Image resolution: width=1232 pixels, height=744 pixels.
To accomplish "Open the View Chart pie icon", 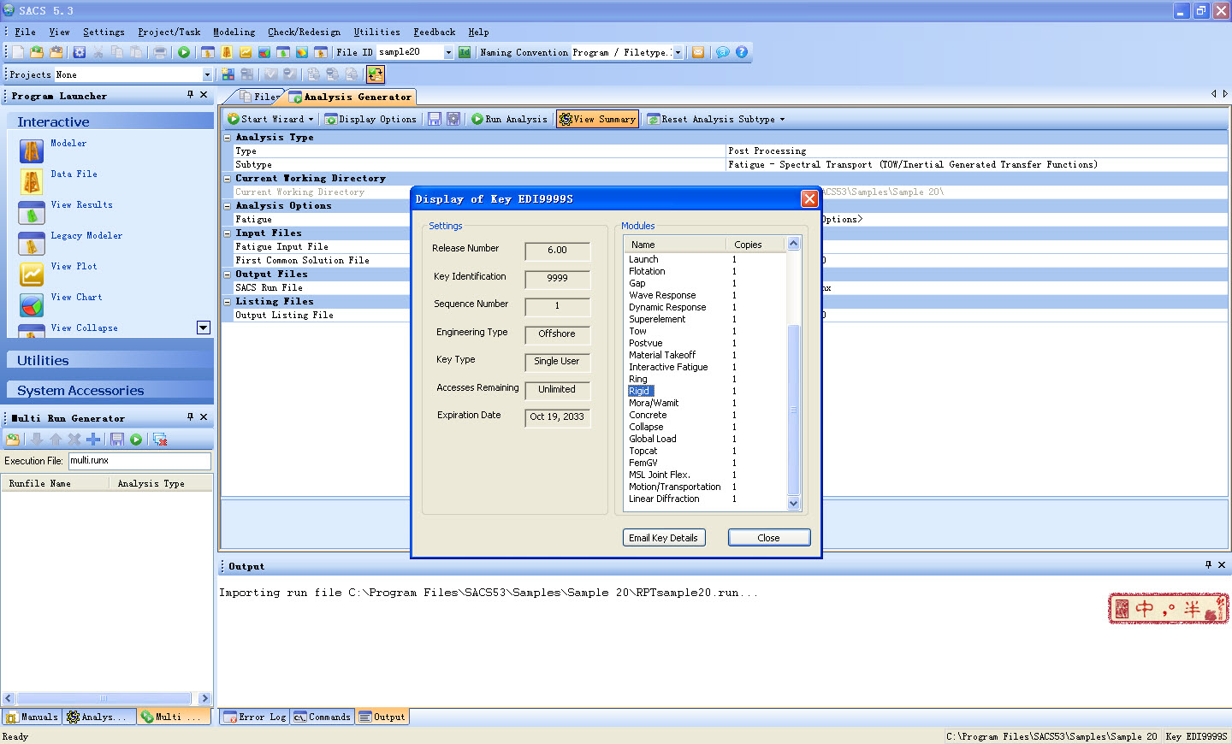I will point(32,305).
